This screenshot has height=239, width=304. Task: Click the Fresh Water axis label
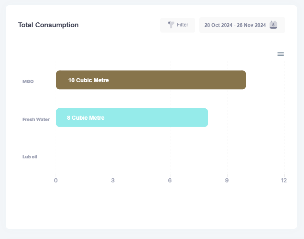coord(36,119)
